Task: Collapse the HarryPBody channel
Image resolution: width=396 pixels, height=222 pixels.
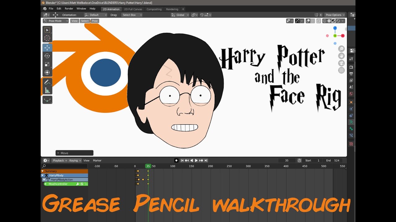Action: [x=43, y=175]
